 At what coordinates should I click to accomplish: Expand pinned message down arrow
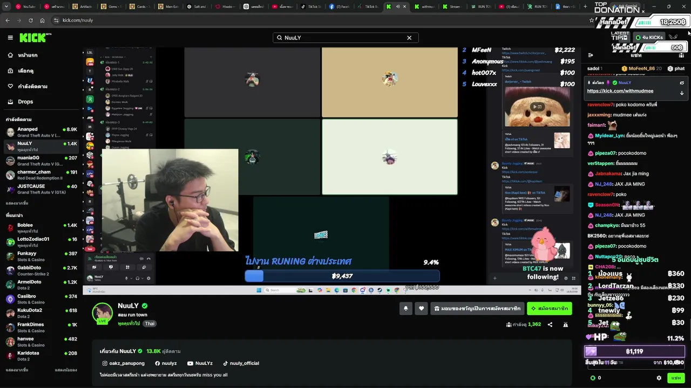pos(682,93)
